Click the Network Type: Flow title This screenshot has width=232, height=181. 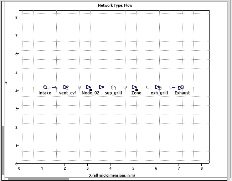[115, 5]
